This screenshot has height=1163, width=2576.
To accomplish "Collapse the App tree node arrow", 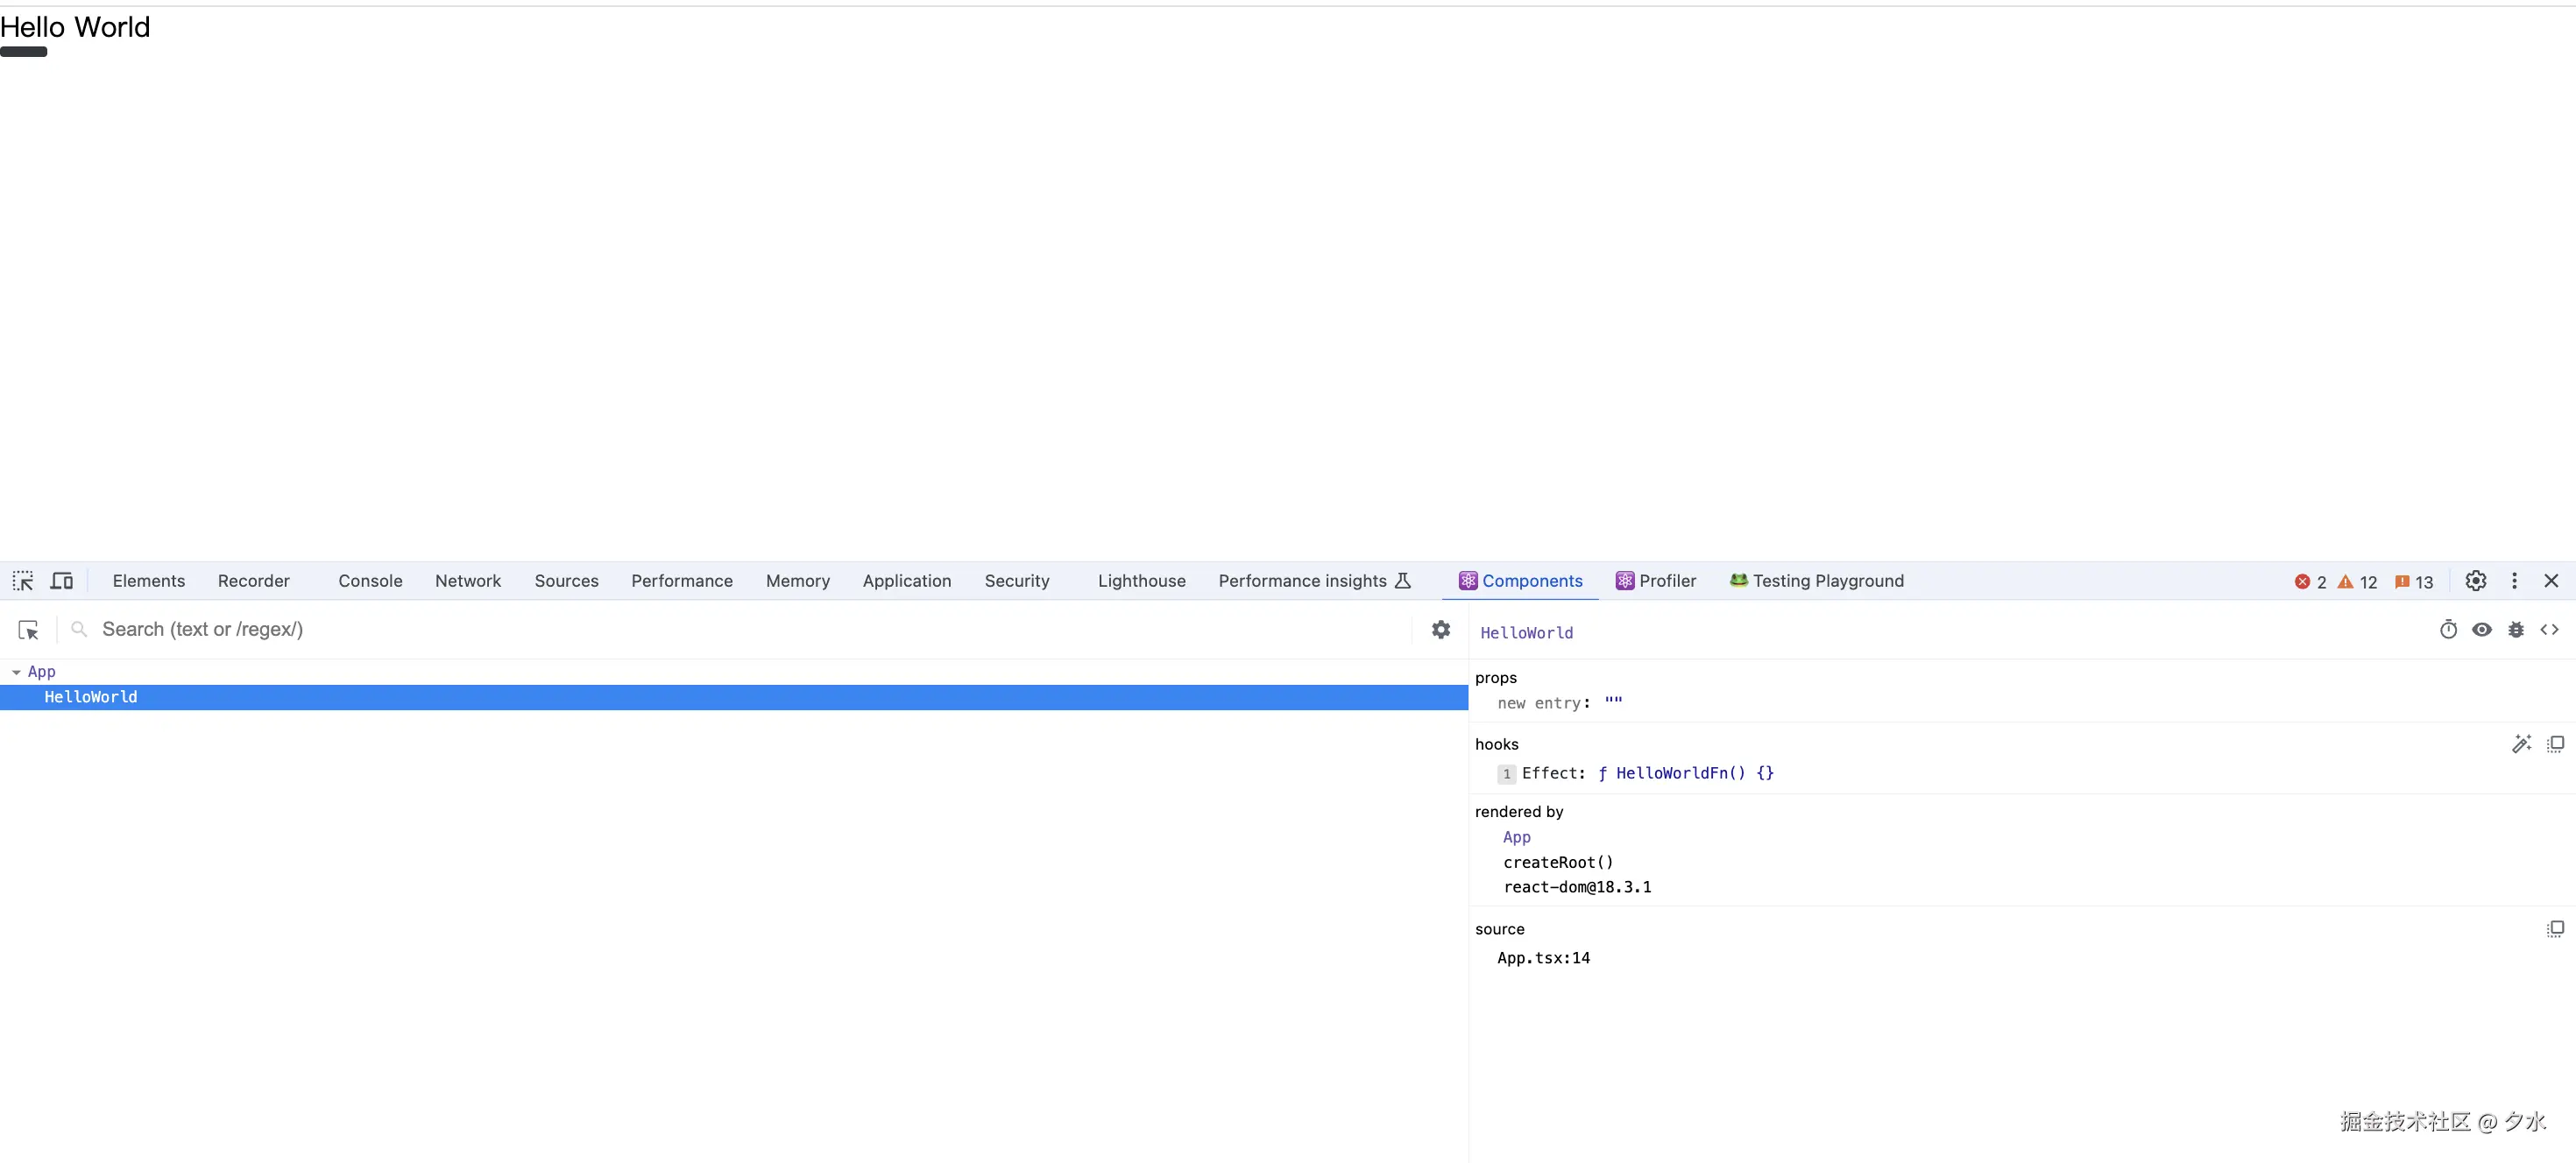I will pyautogui.click(x=16, y=673).
